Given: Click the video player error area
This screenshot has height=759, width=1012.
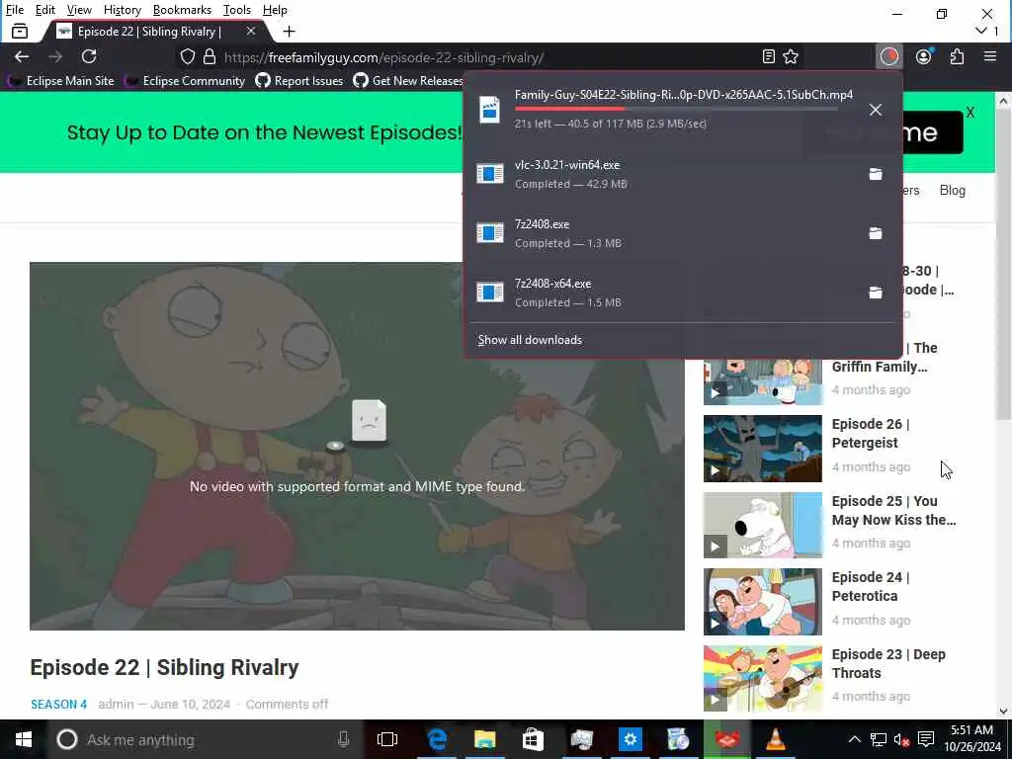Looking at the screenshot, I should coord(357,446).
